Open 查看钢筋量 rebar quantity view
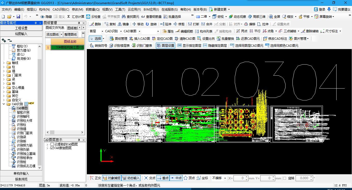The image size is (352, 190). [151, 17]
